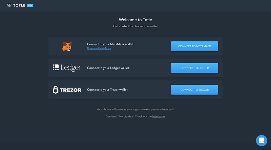This screenshot has height=150, width=271.
Task: Click the Trezor padlock logo
Action: pyautogui.click(x=56, y=90)
